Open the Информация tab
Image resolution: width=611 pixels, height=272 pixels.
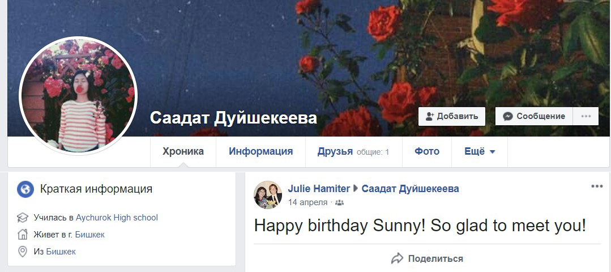pos(260,151)
